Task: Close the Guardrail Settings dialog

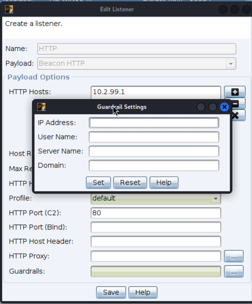Action: (224, 107)
